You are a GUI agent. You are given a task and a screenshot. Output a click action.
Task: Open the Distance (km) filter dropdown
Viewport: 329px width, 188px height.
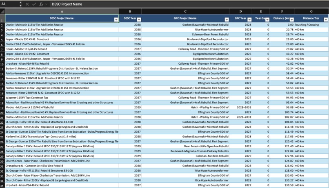click(x=292, y=20)
